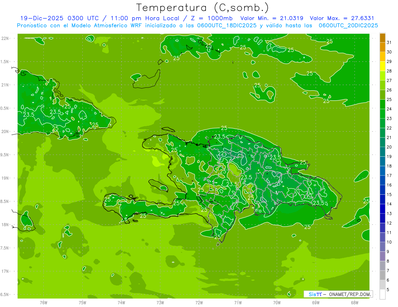Click the "22N" latitude label
Screen dimensions: 398x307
[x=5, y=38]
